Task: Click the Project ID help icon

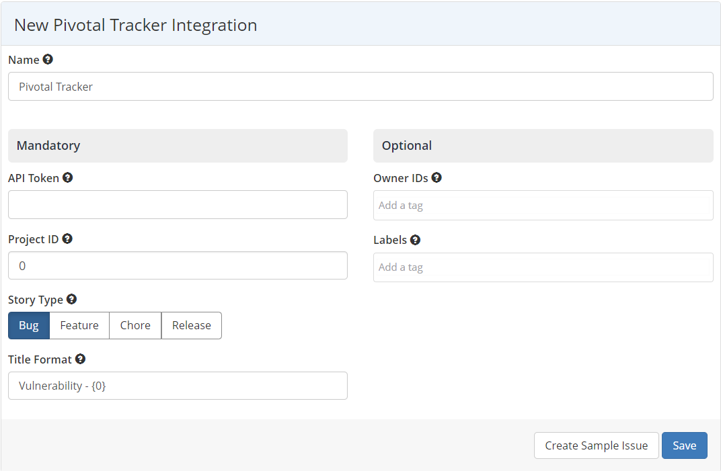Action: pos(67,239)
